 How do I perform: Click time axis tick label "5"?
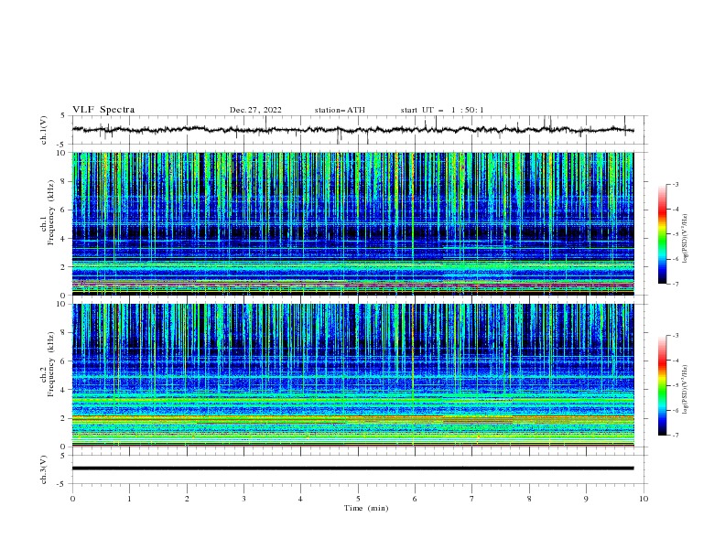[x=358, y=499]
